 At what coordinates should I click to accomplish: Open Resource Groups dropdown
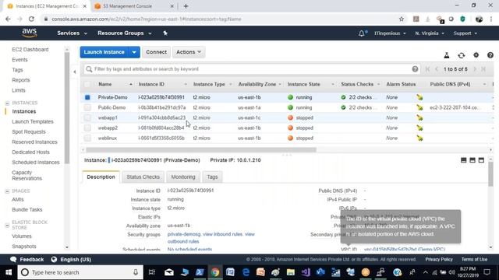point(125,33)
